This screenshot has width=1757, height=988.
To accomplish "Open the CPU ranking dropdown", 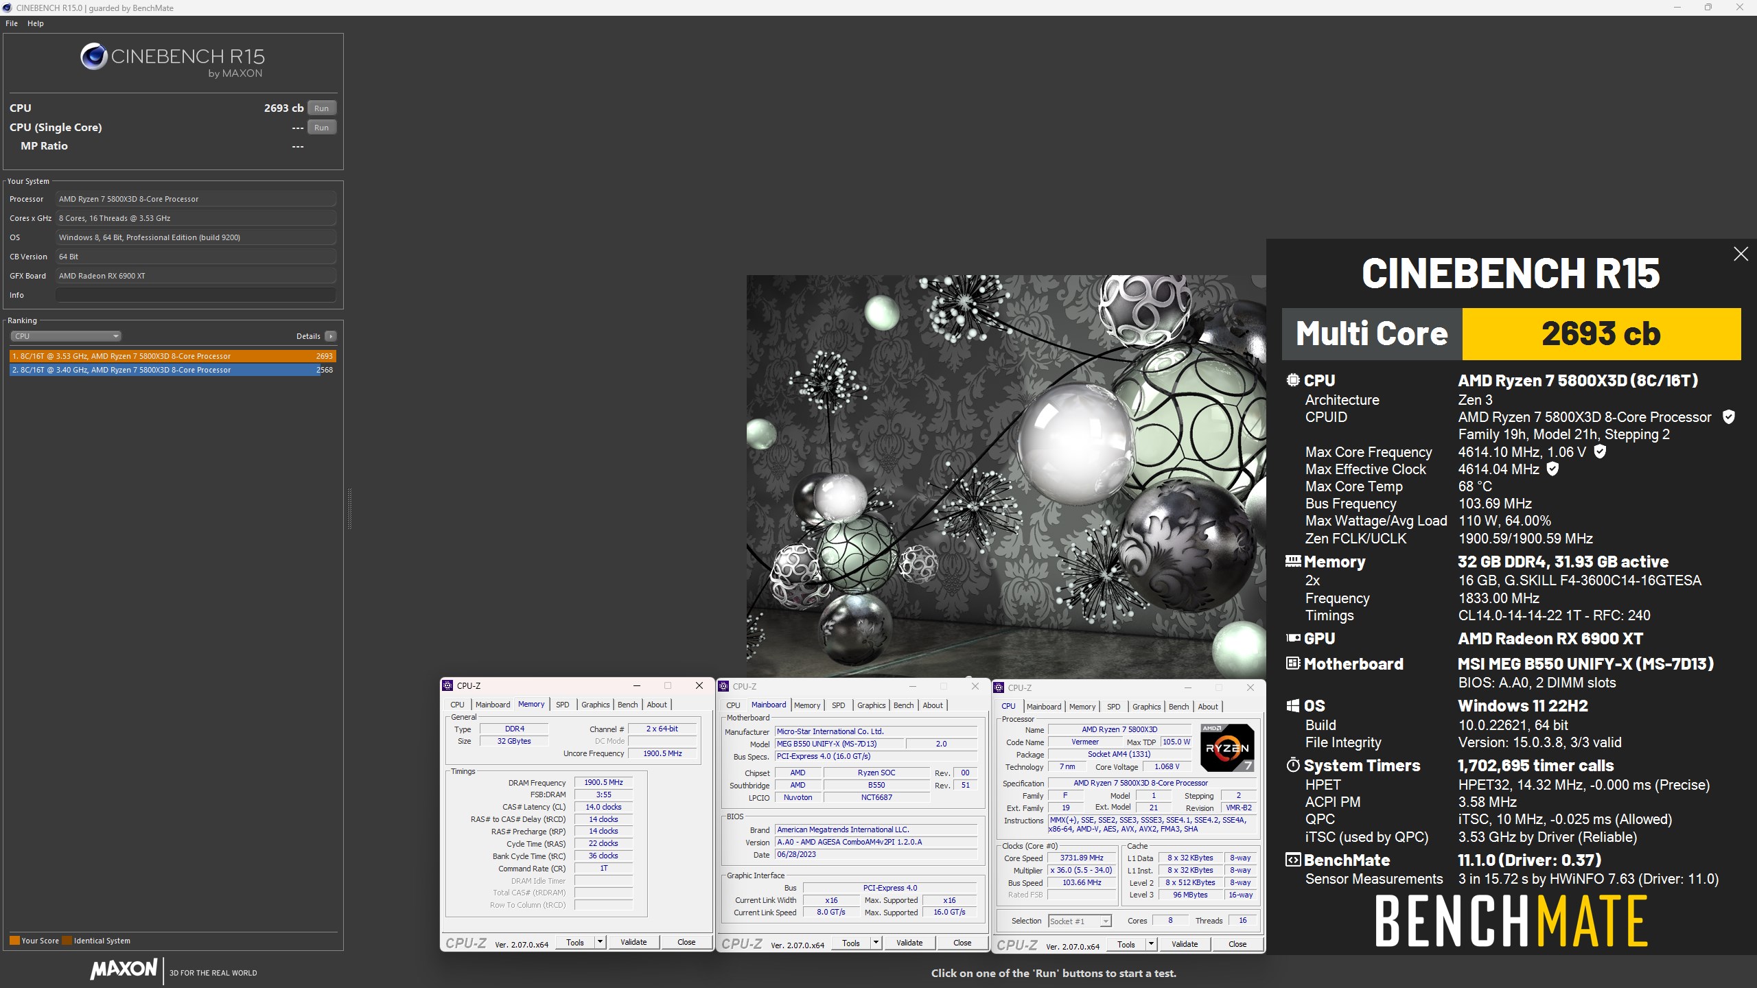I will [x=66, y=336].
